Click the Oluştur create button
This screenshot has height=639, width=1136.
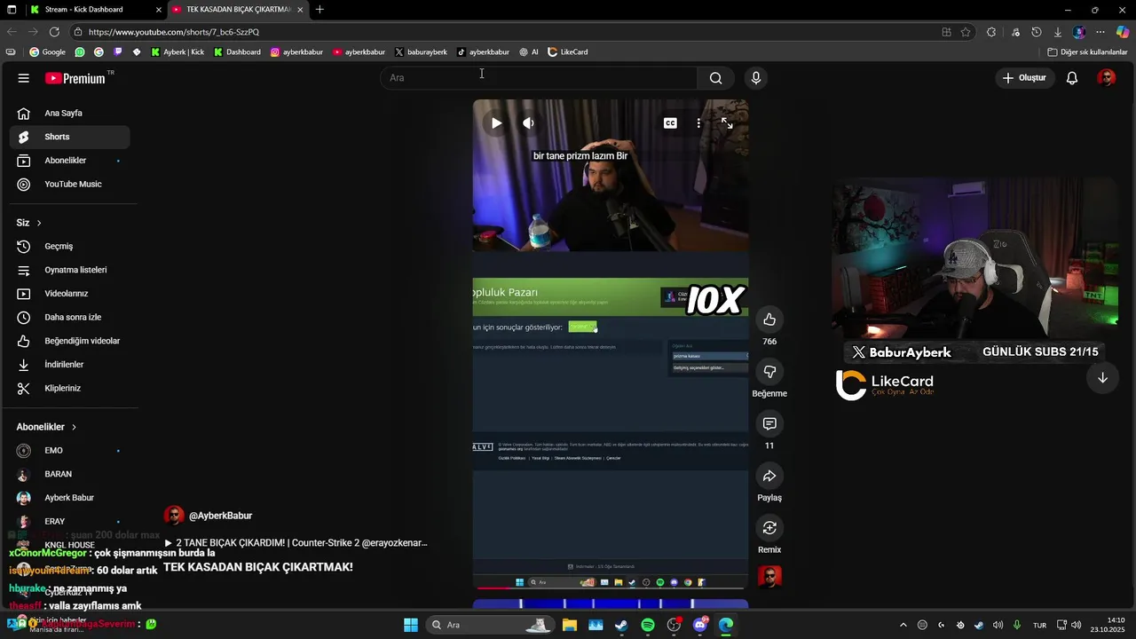tap(1023, 78)
